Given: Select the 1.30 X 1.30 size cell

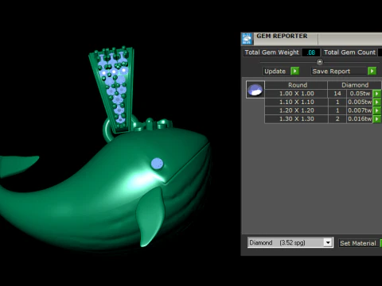Looking at the screenshot, I should pos(296,119).
